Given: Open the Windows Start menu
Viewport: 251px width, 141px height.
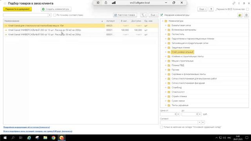Looking at the screenshot, I should (x=5, y=137).
